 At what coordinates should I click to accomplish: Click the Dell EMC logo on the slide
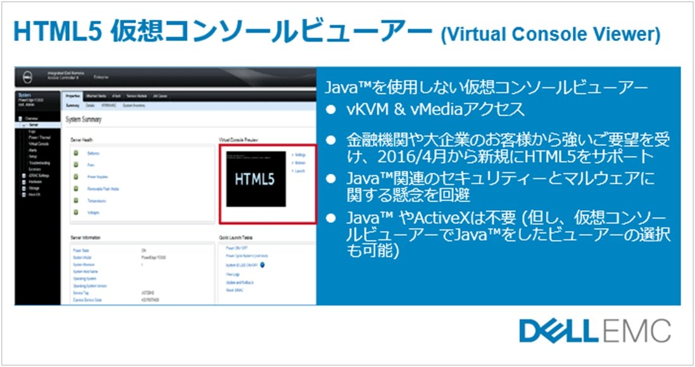[x=595, y=331]
